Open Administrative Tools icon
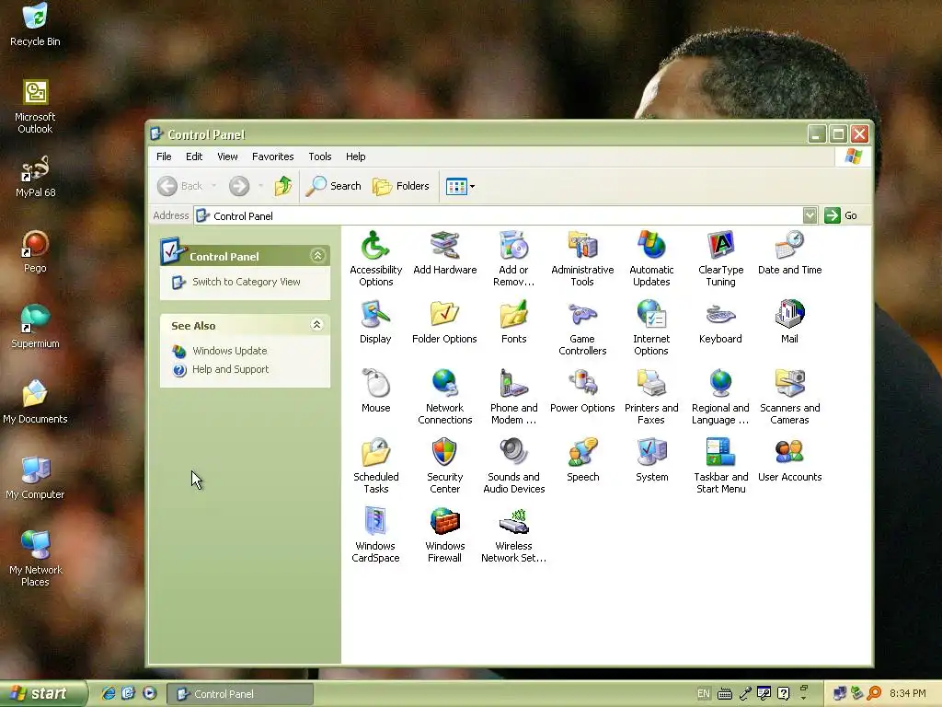 582,259
